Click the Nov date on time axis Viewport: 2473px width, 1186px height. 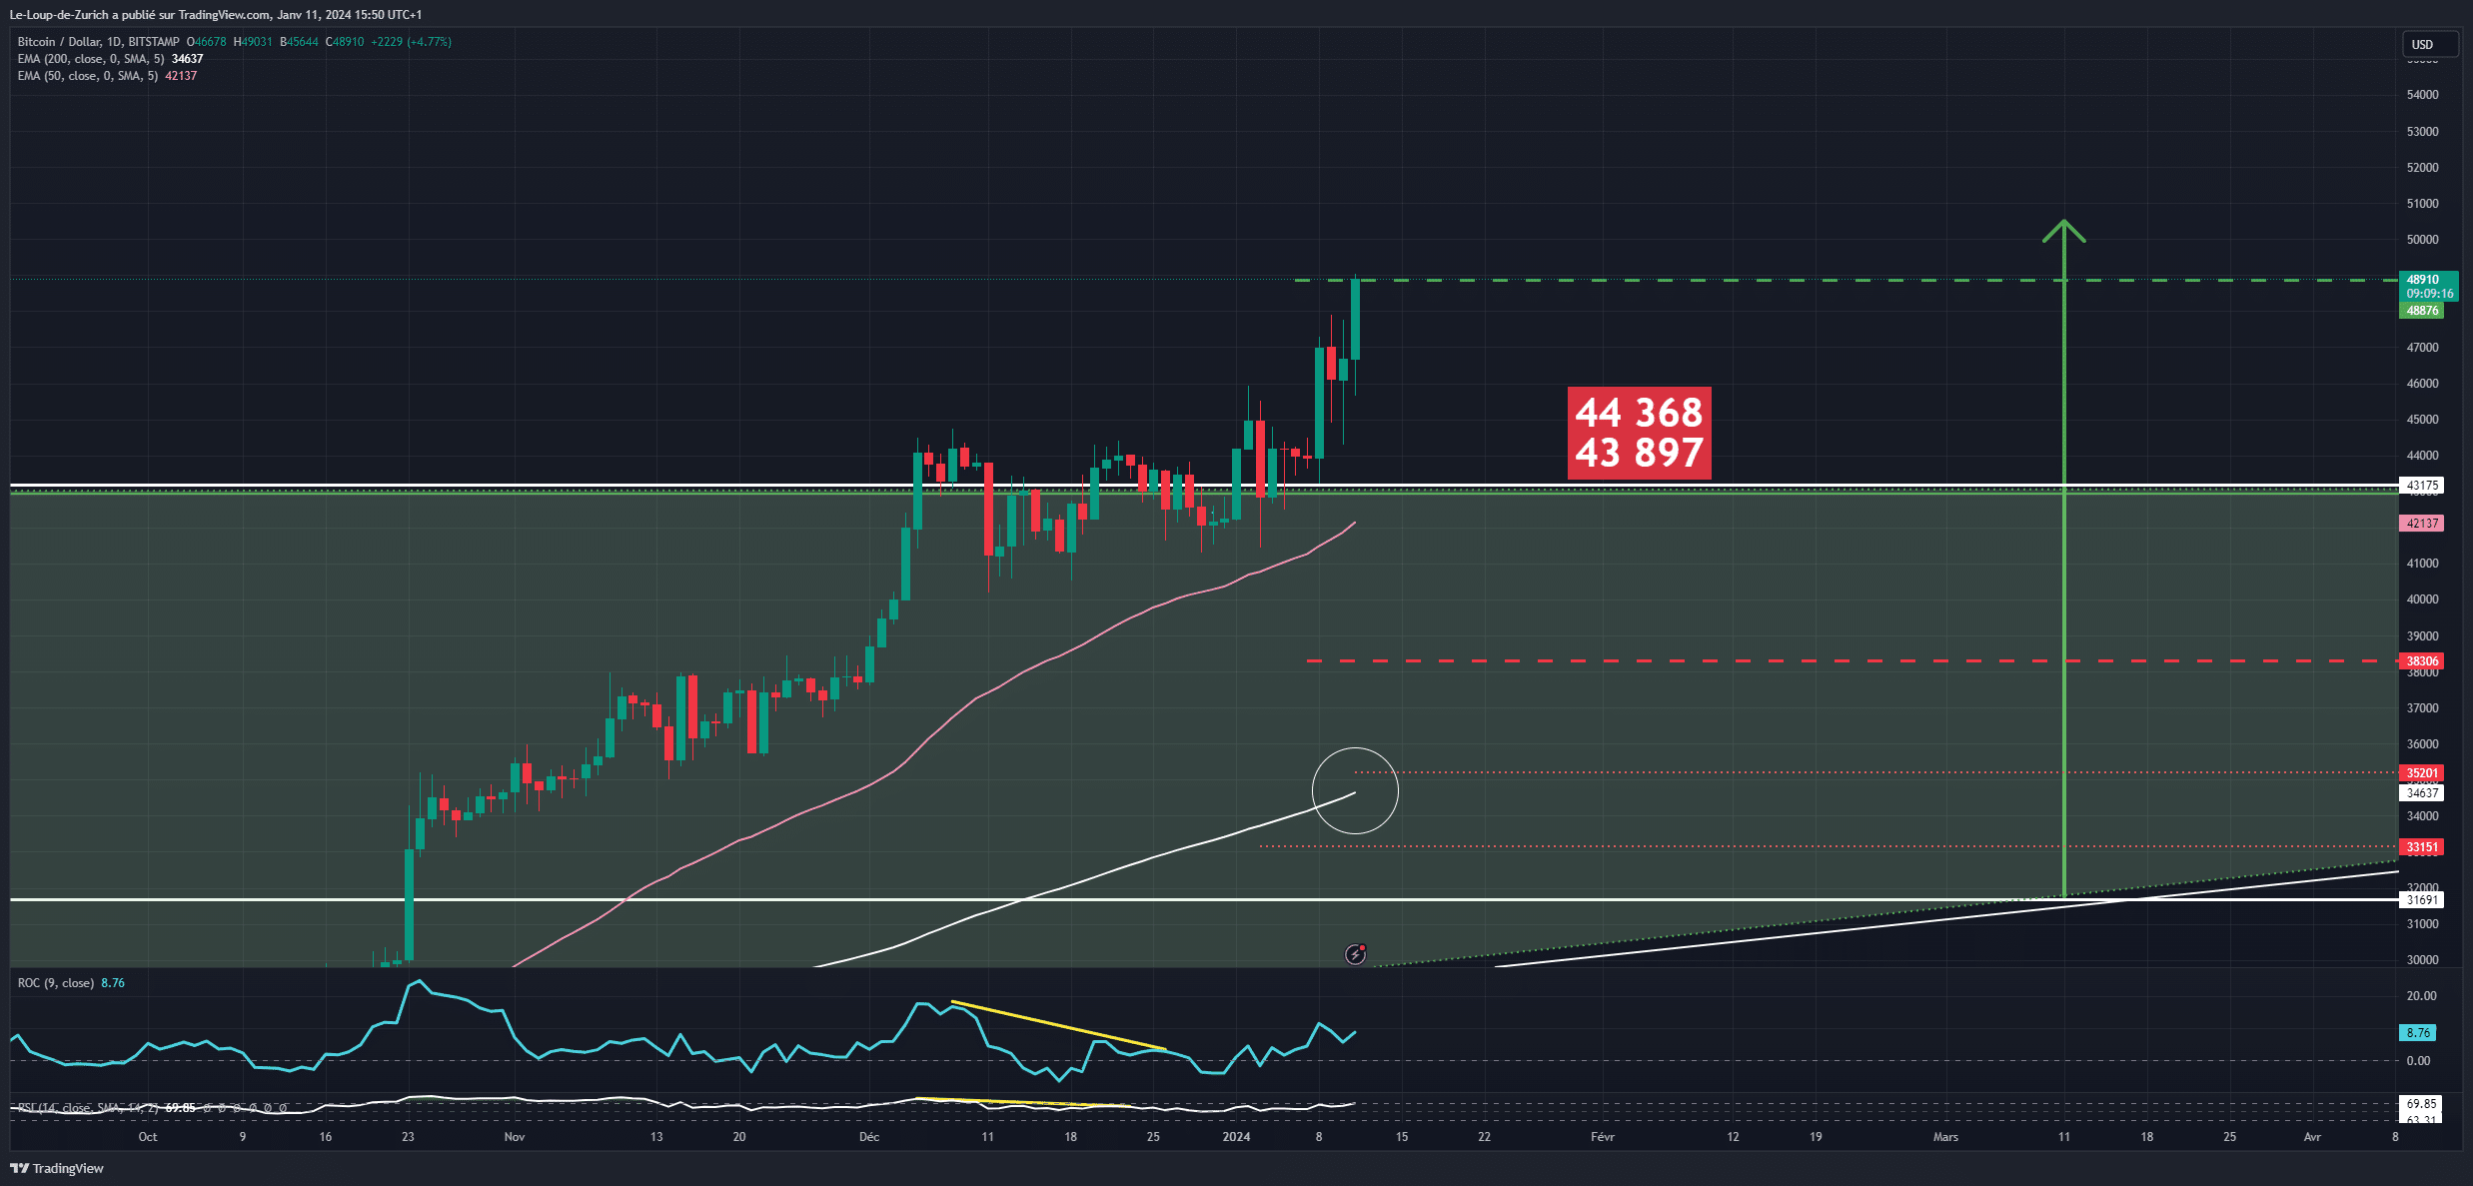click(x=515, y=1137)
